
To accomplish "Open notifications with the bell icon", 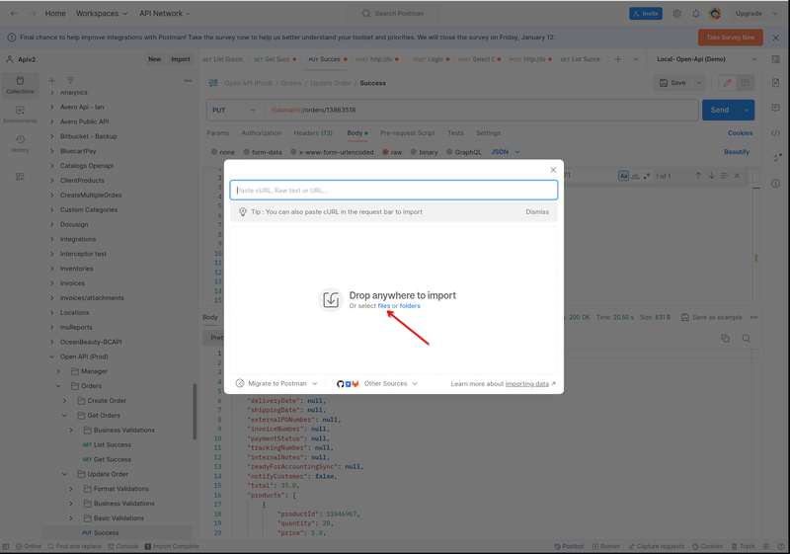I will [696, 14].
